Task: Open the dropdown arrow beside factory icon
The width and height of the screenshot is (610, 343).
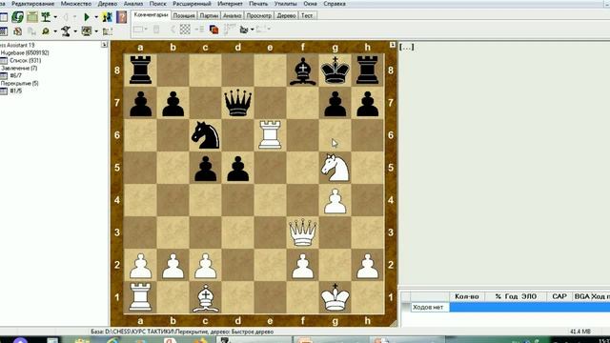Action: (252, 30)
